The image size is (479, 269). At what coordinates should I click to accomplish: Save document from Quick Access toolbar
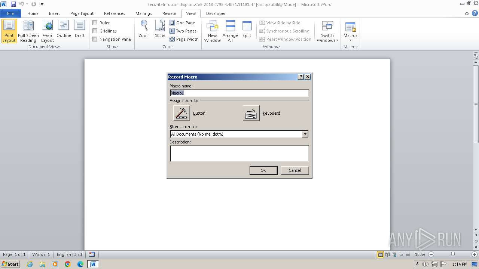pos(13,4)
